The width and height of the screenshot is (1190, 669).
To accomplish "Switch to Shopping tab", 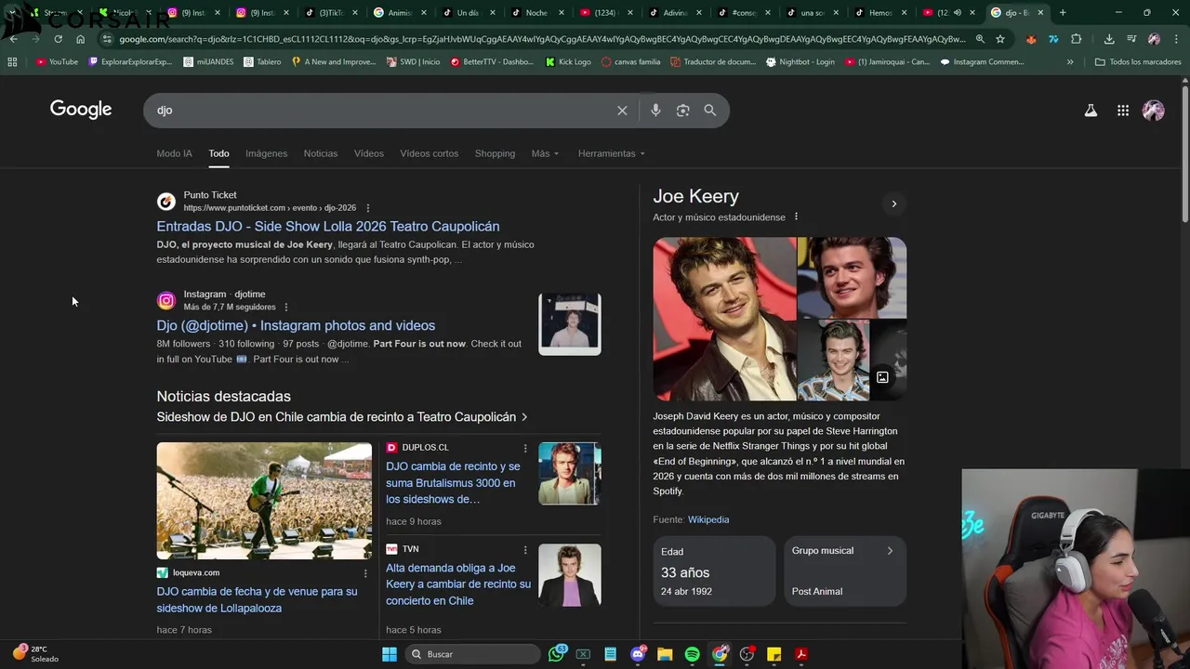I will pyautogui.click(x=495, y=153).
